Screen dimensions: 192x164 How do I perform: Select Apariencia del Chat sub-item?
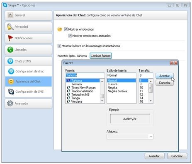tap(29, 82)
